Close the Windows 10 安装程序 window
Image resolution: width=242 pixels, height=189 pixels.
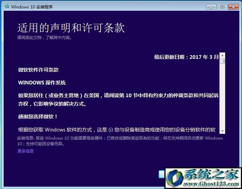pyautogui.click(x=233, y=7)
